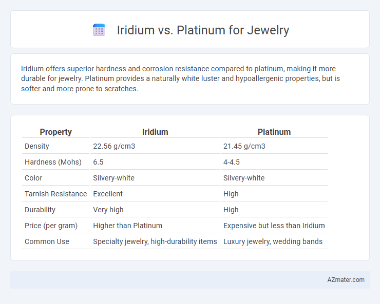Click the 'Price (per gram)' row label

coord(51,226)
